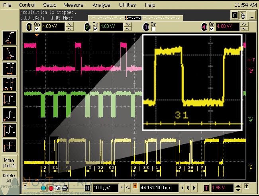Screen dimensions: 259x196
Task: Enable channel 3 On checkbox
Action: [153, 29]
